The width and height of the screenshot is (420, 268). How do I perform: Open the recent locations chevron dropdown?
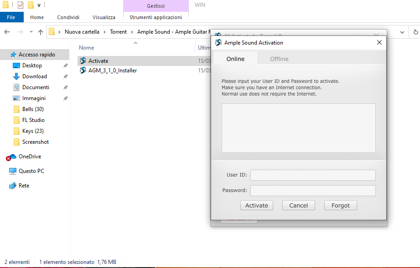coord(31,32)
